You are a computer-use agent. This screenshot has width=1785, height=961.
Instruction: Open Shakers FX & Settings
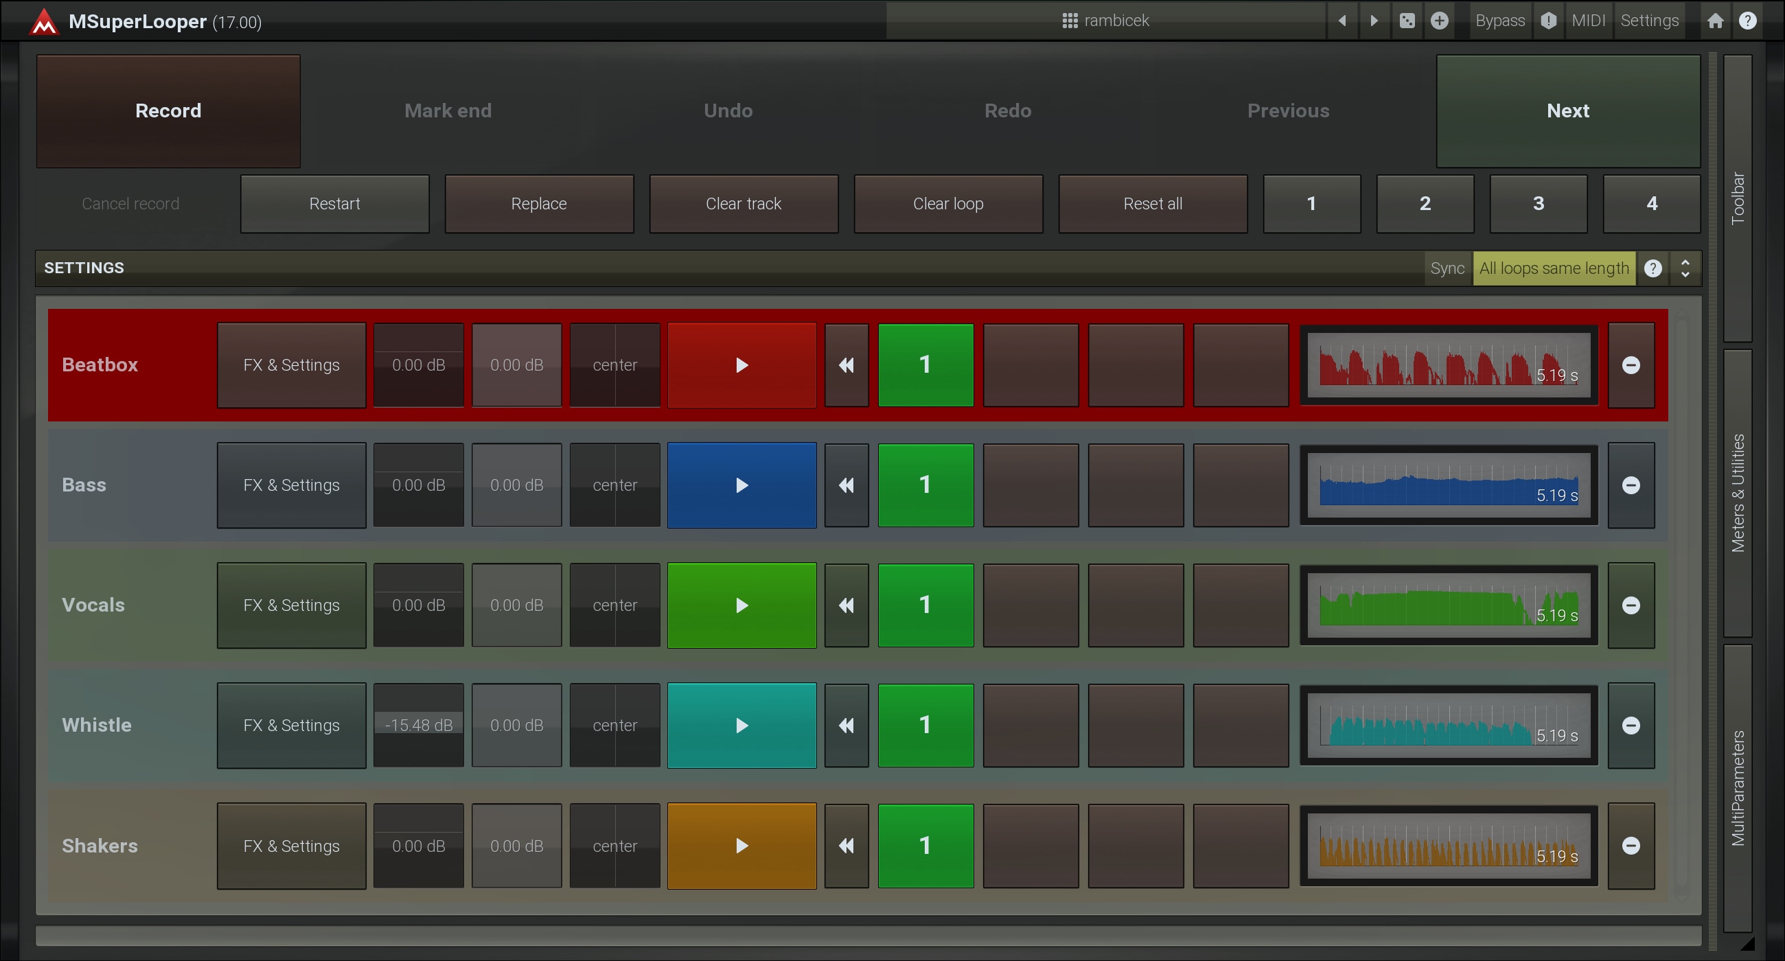click(x=291, y=846)
